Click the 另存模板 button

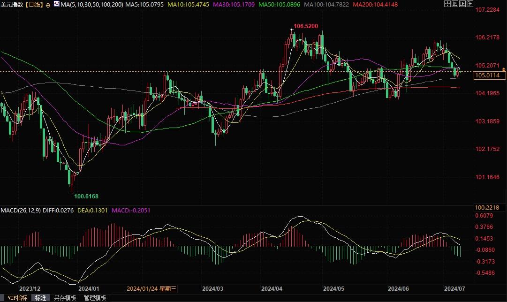click(x=65, y=298)
